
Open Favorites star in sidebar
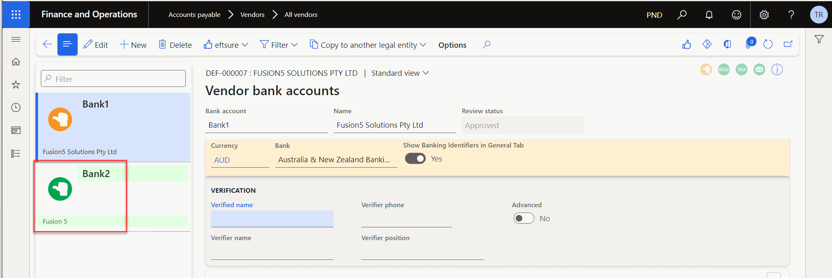16,85
